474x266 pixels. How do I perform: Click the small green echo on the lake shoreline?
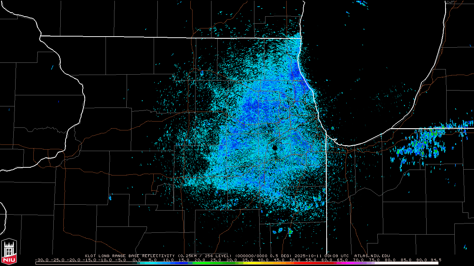pos(332,128)
